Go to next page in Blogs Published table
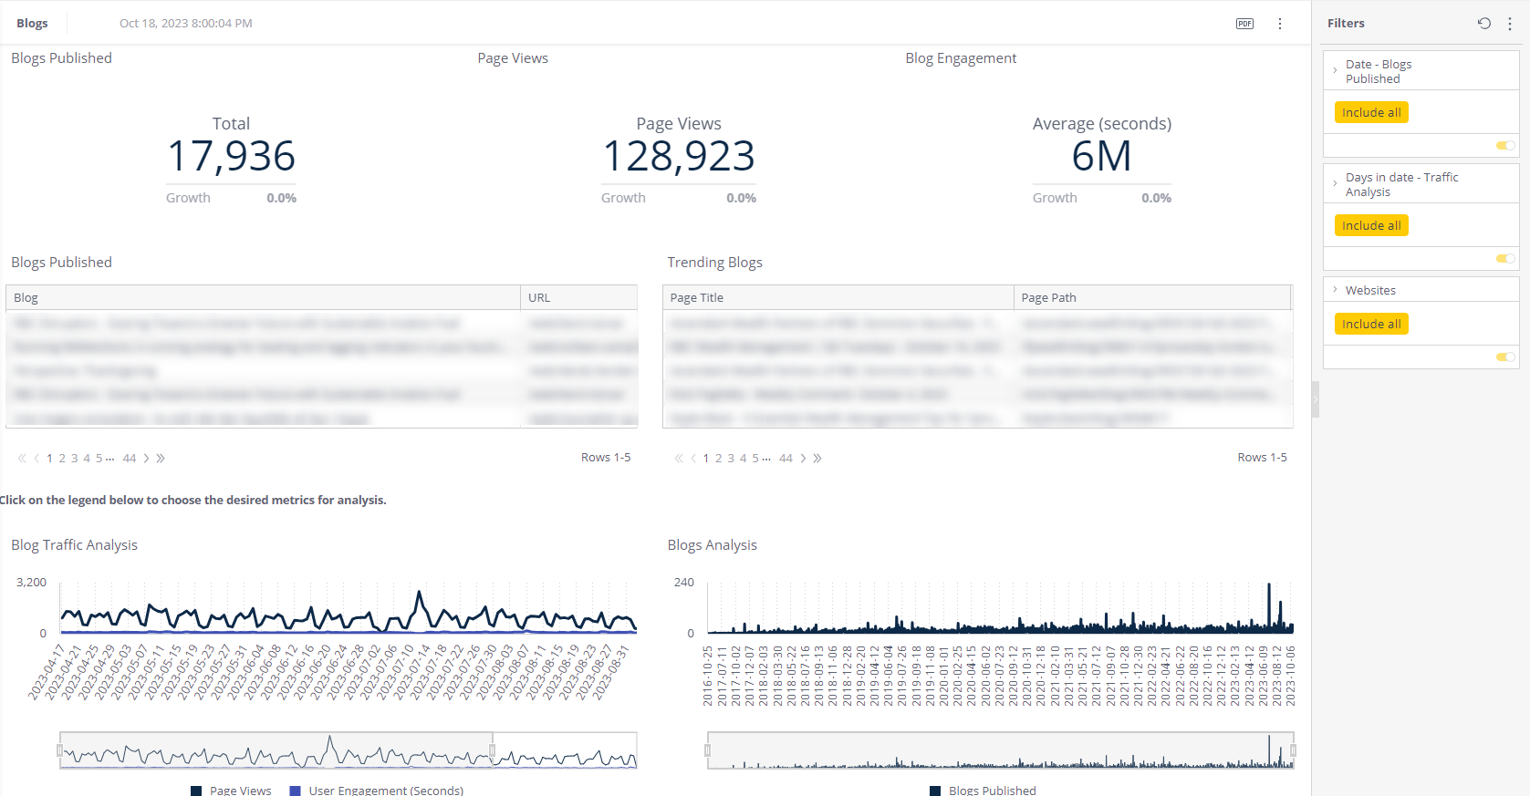This screenshot has height=796, width=1530. 146,459
